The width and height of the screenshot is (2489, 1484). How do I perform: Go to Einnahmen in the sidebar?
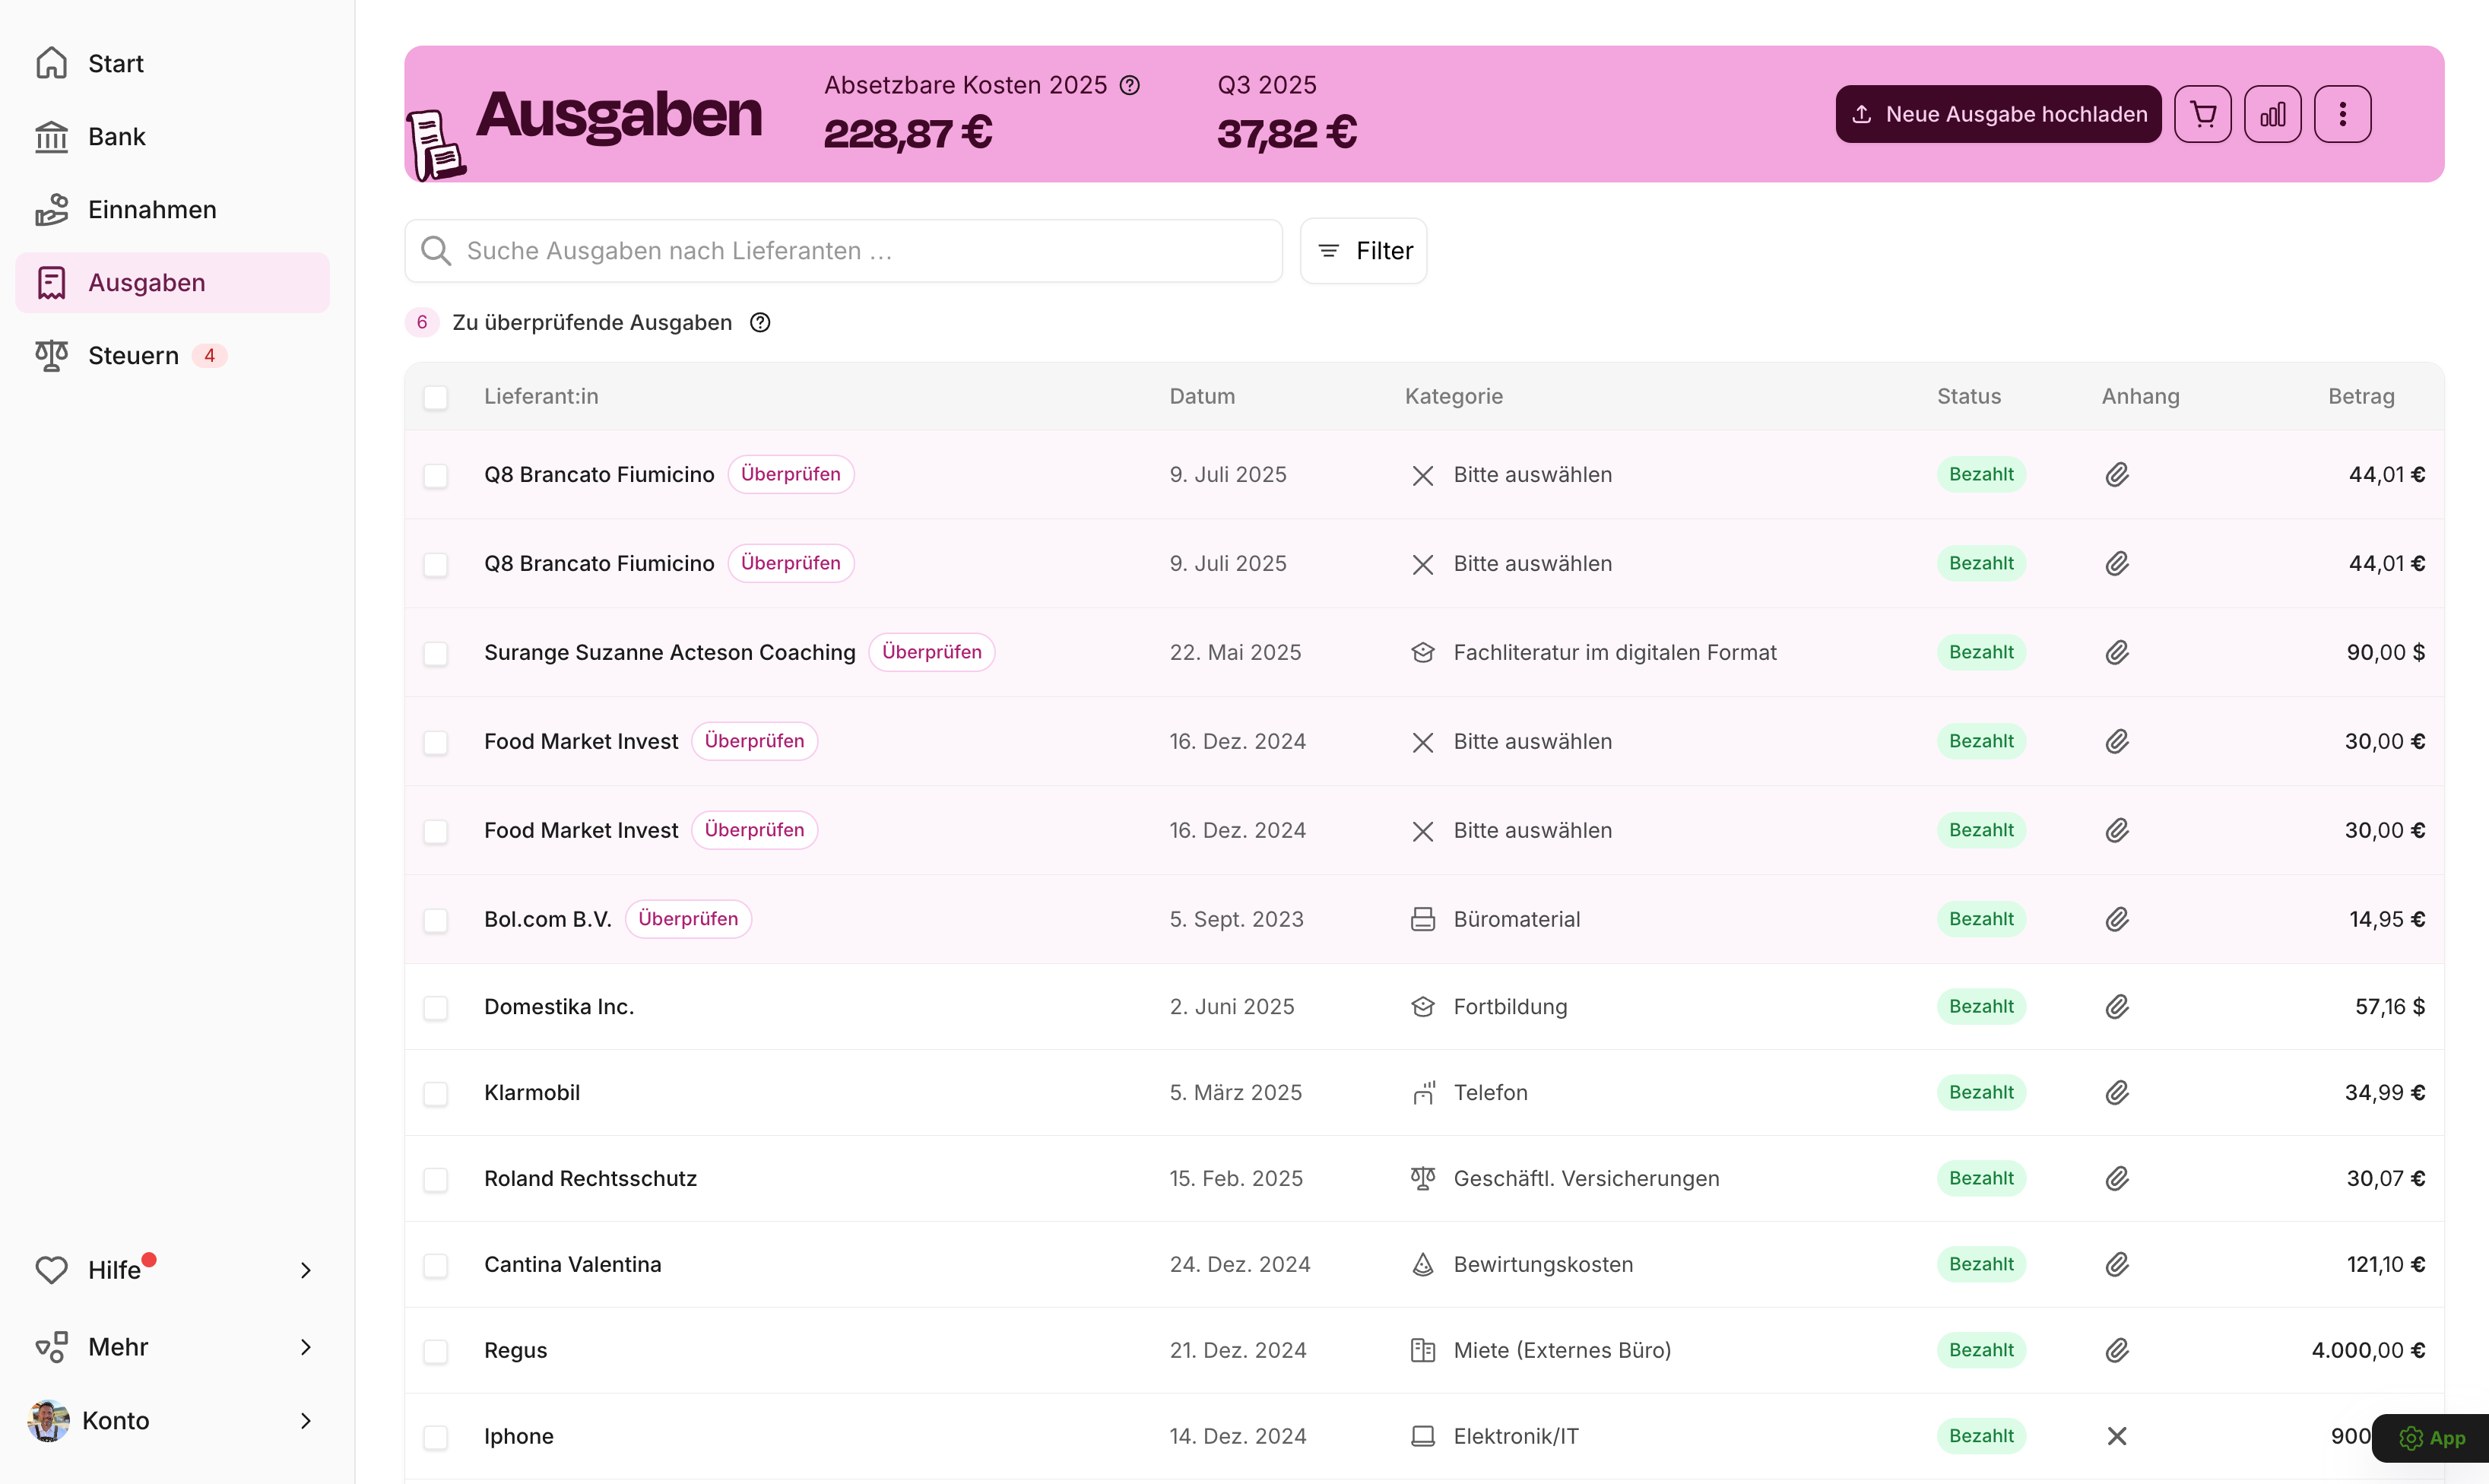[x=151, y=209]
